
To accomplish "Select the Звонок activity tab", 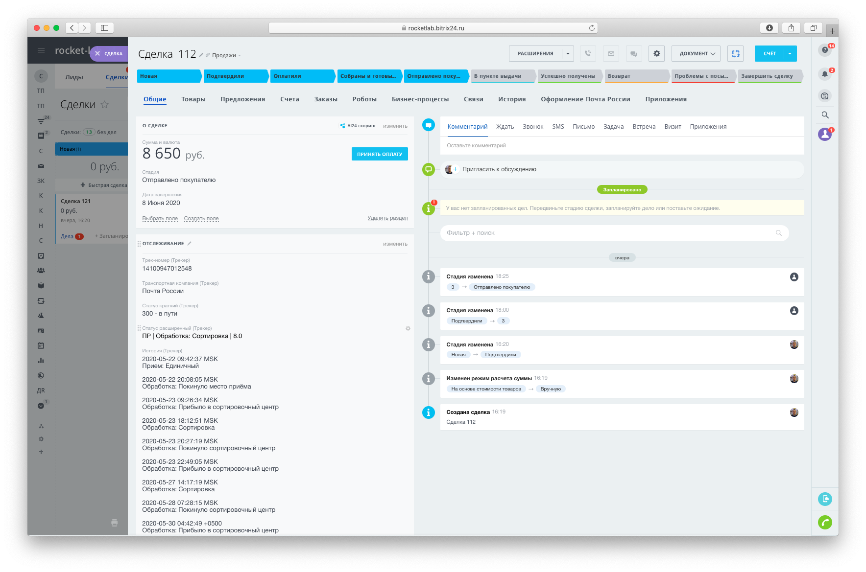I will tap(533, 127).
